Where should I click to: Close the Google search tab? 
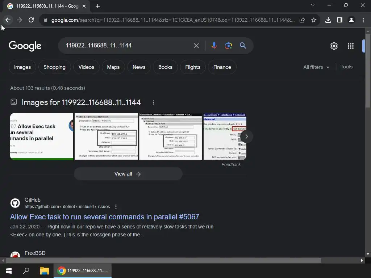pos(84,6)
